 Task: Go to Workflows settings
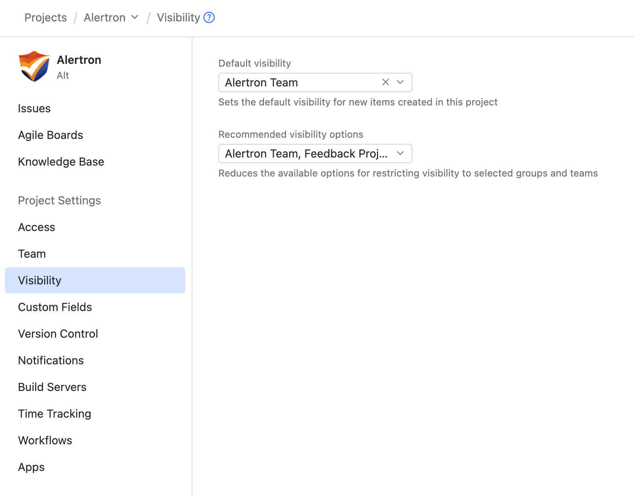pyautogui.click(x=45, y=440)
